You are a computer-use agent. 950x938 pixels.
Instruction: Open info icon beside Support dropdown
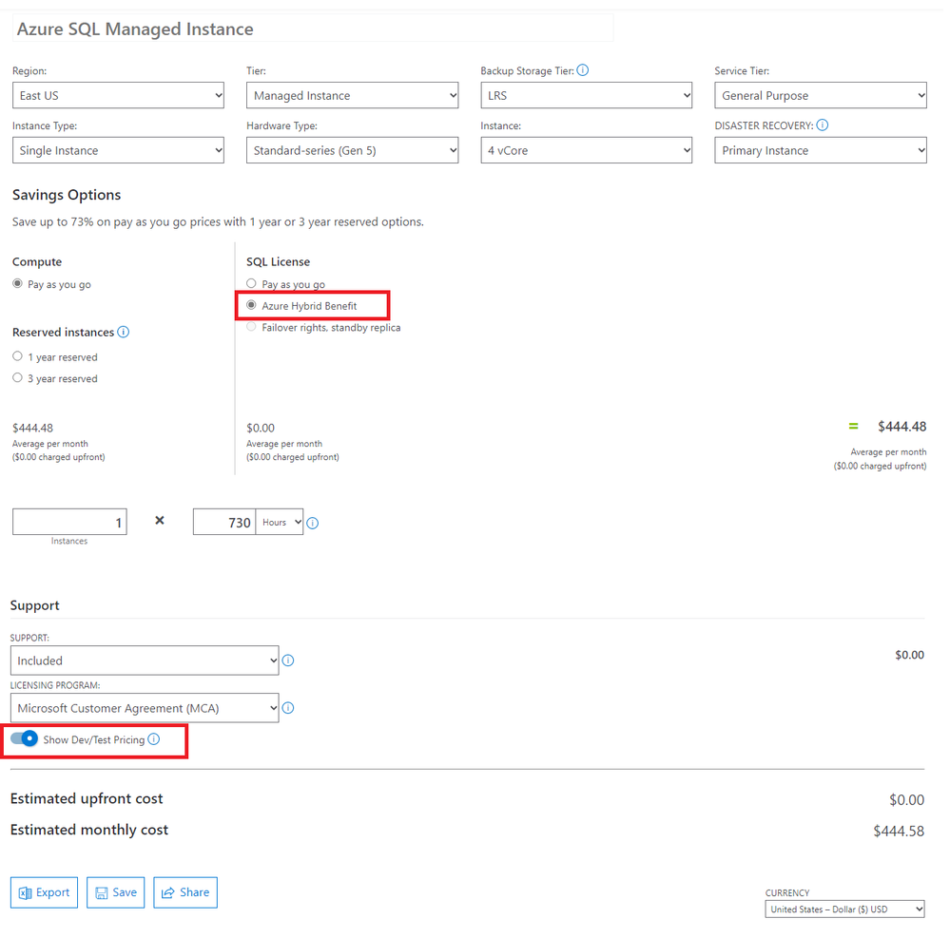coord(288,660)
